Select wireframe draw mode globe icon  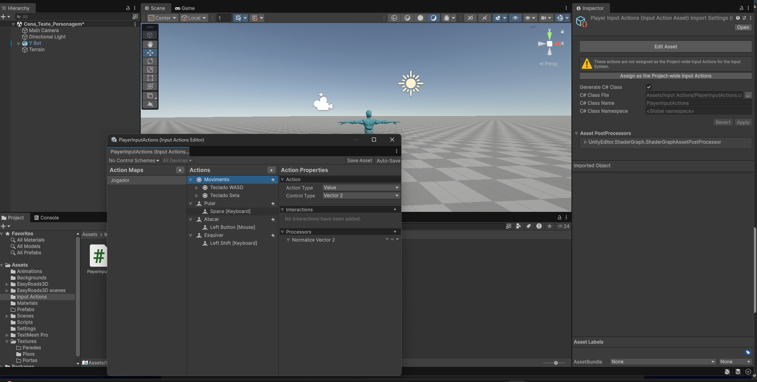tap(394, 18)
